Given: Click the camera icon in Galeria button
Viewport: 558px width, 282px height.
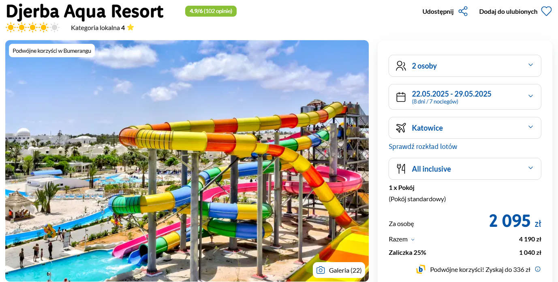Looking at the screenshot, I should (321, 270).
